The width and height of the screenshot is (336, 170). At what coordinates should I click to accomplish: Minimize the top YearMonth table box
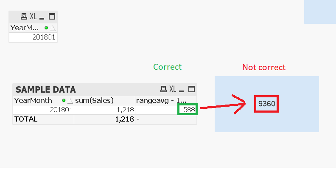[42, 17]
